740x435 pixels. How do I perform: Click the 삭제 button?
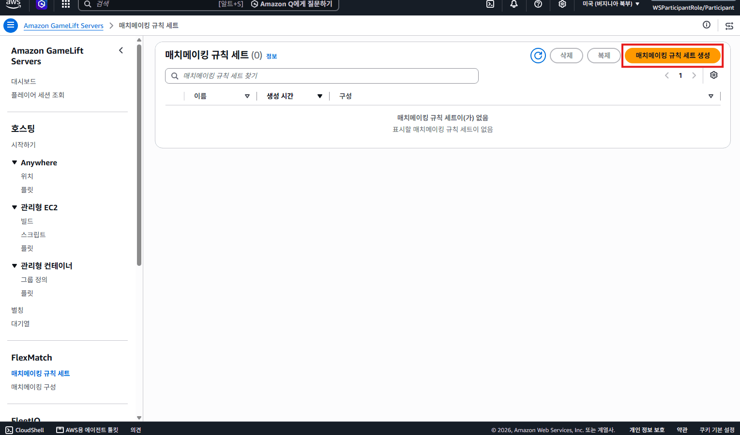(x=566, y=56)
